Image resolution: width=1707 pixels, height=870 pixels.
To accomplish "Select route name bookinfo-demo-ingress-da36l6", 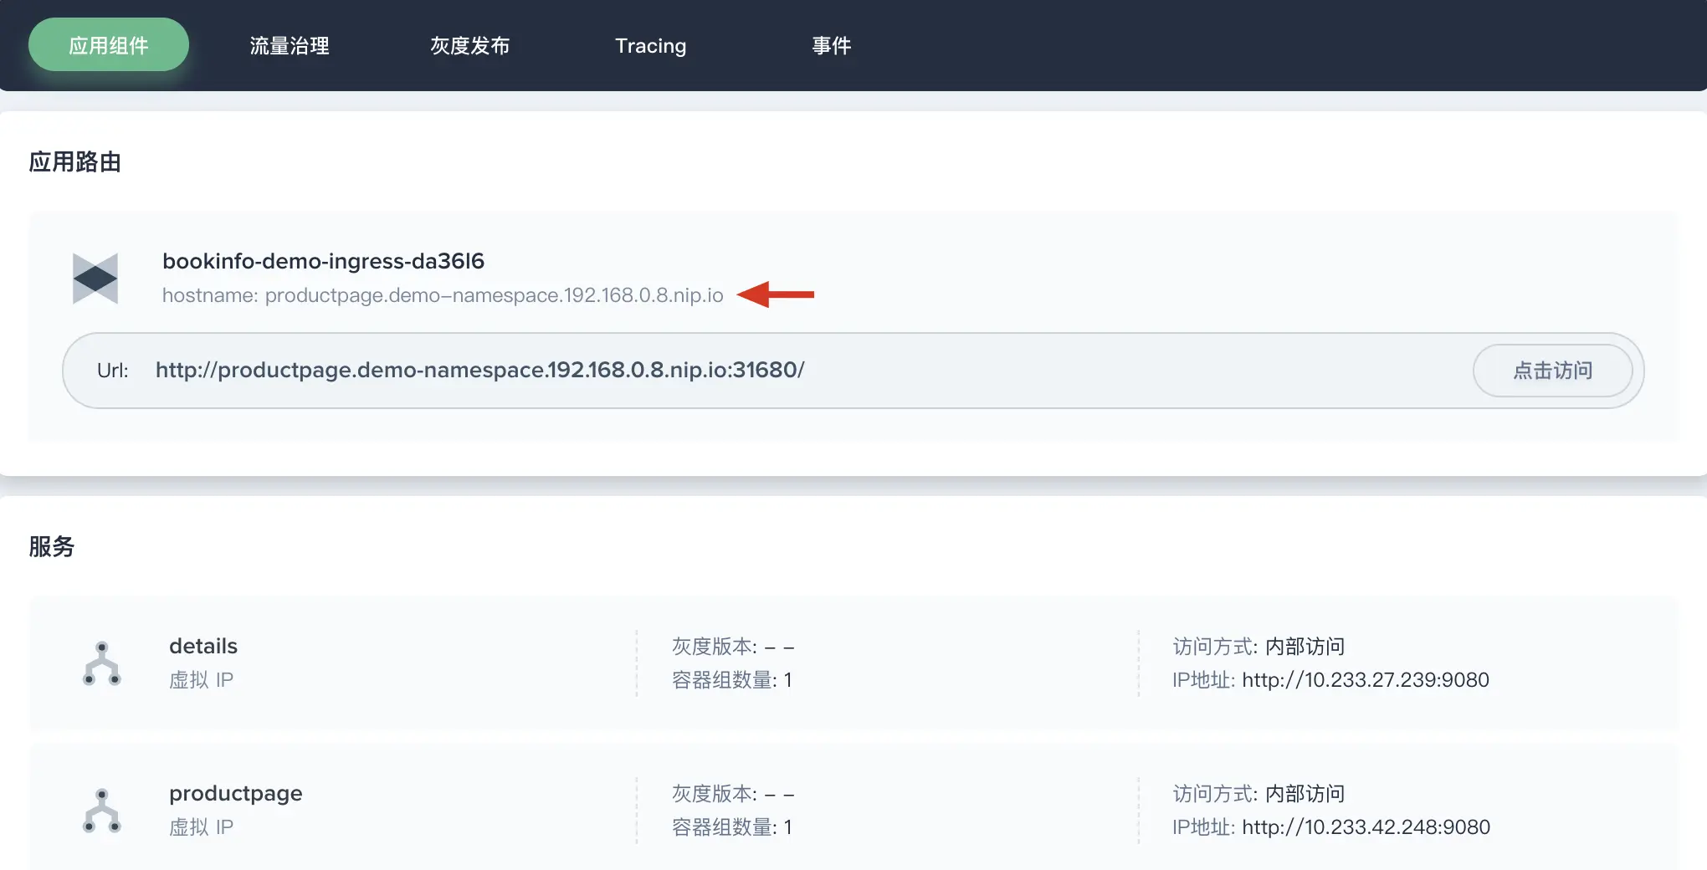I will tap(323, 261).
